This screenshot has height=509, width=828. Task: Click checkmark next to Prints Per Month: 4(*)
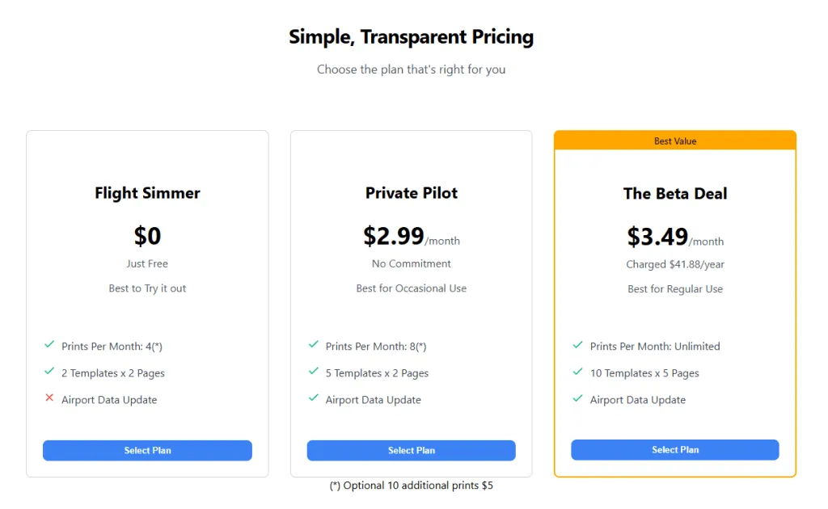pyautogui.click(x=49, y=345)
